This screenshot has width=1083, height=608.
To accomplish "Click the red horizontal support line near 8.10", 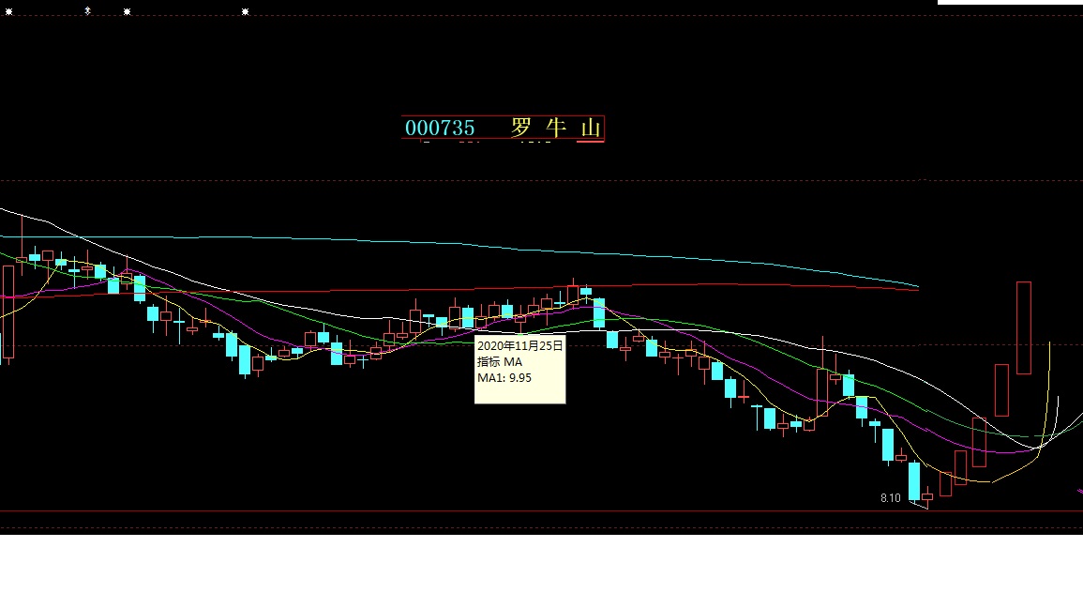I will pyautogui.click(x=542, y=511).
